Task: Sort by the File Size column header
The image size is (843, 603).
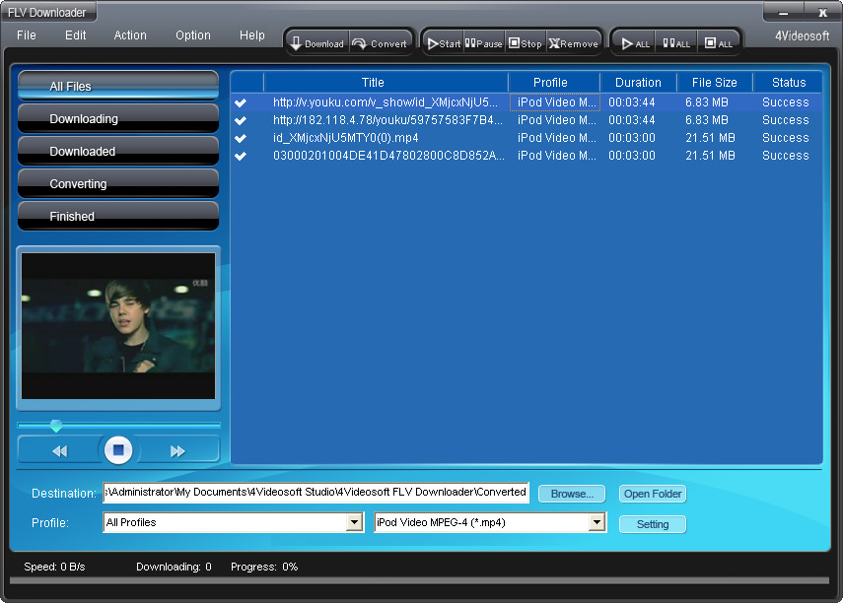Action: (715, 83)
